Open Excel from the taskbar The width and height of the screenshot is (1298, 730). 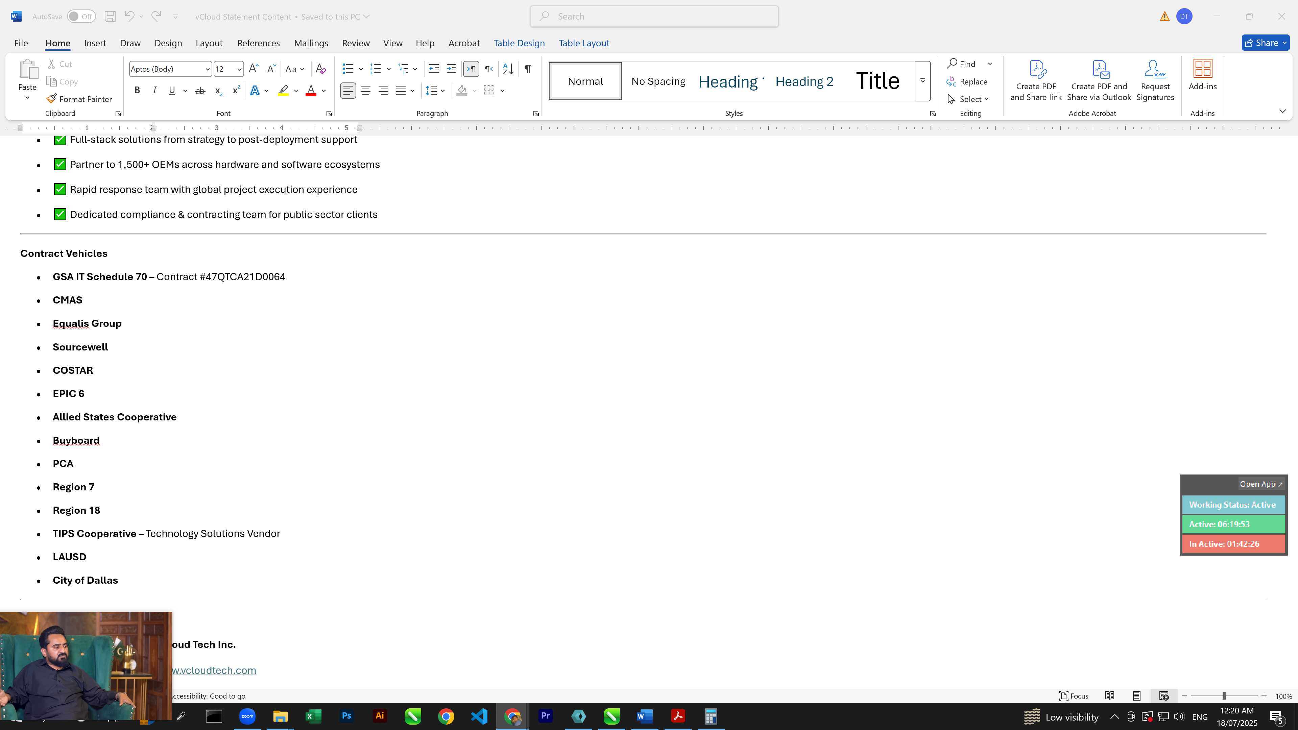click(x=313, y=716)
